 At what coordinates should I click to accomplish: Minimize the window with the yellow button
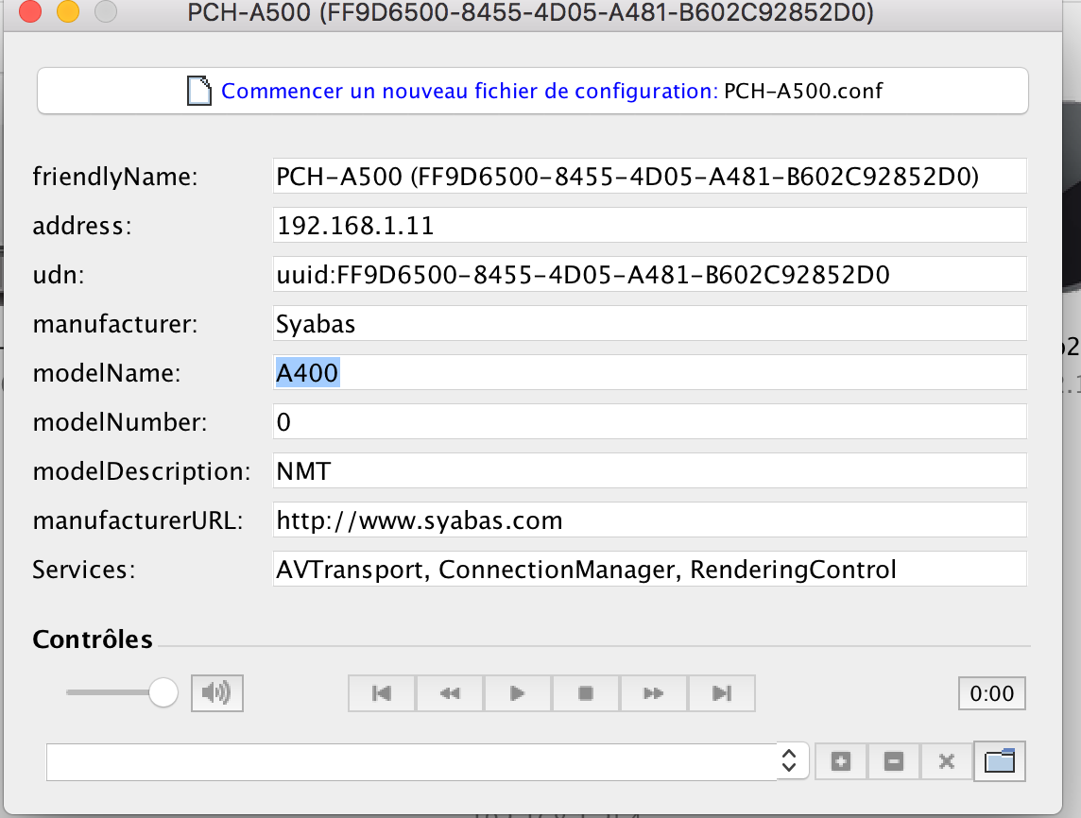(x=68, y=11)
